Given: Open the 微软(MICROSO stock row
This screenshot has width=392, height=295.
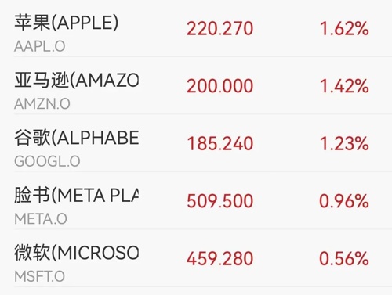Looking at the screenshot, I should [x=196, y=258].
